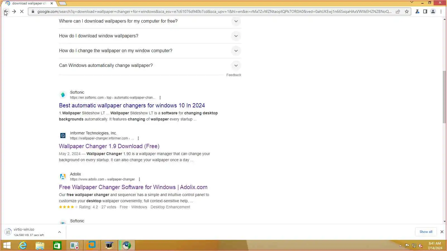Close the downloads bar

point(442,232)
